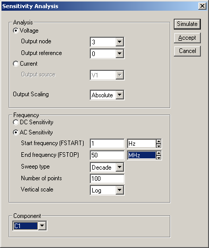
Task: Decrease the start frequency unit with down arrow
Action: coord(159,146)
